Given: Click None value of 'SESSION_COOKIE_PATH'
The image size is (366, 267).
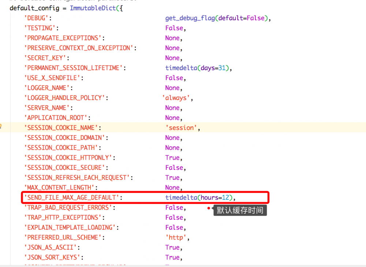Looking at the screenshot, I should coord(172,148).
